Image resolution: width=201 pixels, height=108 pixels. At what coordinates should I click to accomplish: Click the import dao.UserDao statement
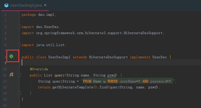point(41,27)
